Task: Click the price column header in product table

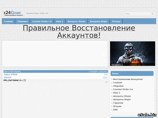Action: coord(98,71)
